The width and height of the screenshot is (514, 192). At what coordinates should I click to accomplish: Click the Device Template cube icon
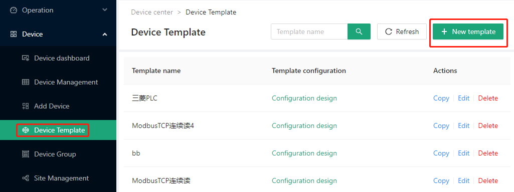26,130
